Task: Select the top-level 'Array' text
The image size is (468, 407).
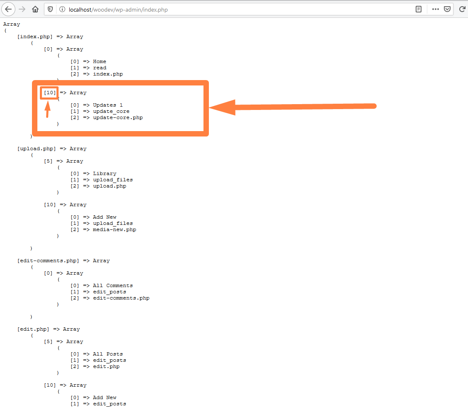Action: pos(12,24)
